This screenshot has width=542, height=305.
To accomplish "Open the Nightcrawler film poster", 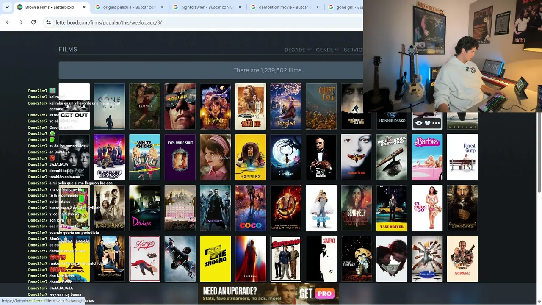I will 180,106.
